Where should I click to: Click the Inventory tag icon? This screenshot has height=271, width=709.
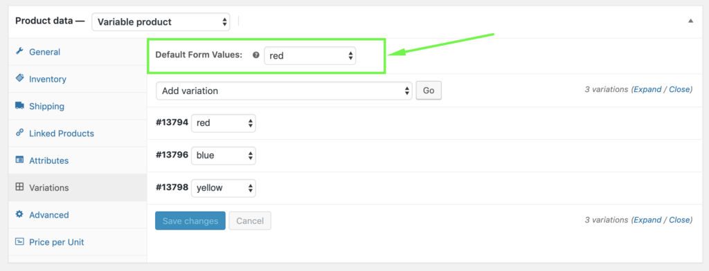(19, 79)
